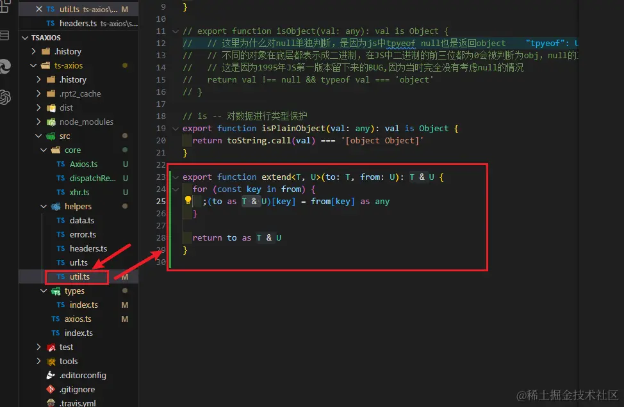The height and width of the screenshot is (407, 624).
Task: Collapse the src folder
Action: pyautogui.click(x=38, y=136)
